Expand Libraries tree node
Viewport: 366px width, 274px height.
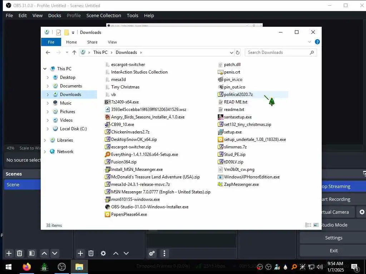pos(45,140)
